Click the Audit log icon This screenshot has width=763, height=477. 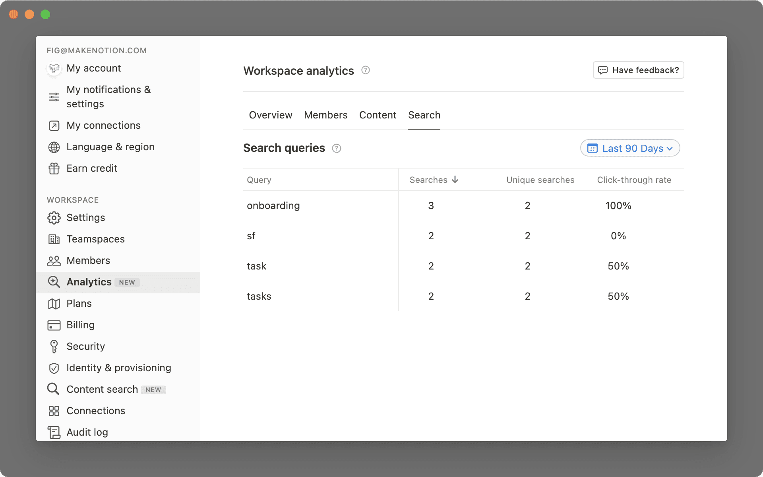coord(54,432)
